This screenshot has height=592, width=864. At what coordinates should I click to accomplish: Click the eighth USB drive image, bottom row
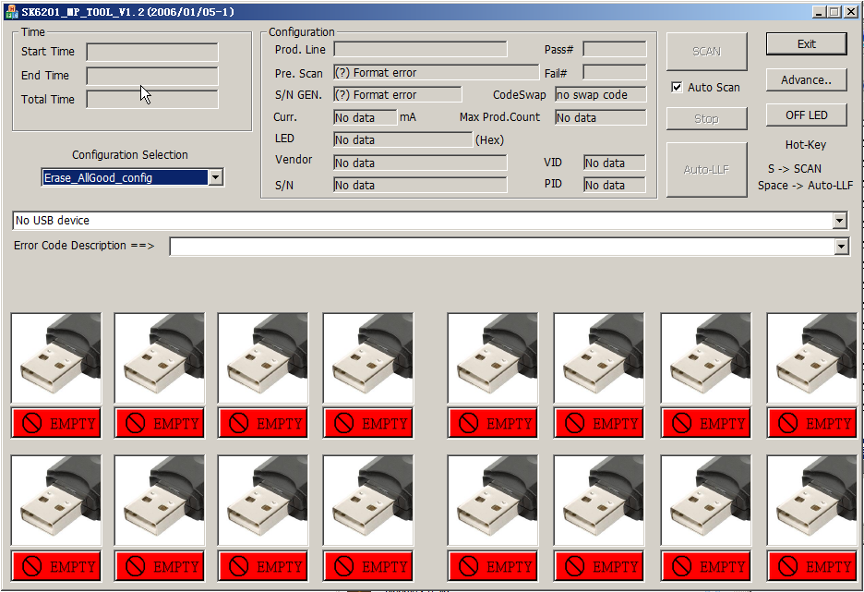[812, 501]
